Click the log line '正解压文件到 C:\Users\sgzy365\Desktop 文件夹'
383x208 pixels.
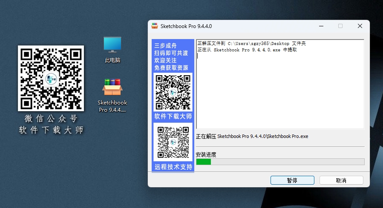pos(252,44)
